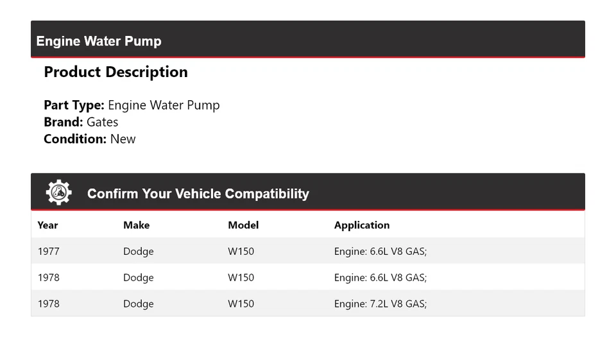Click the Engine Water Pump header bar
Image resolution: width=616 pixels, height=337 pixels.
(307, 40)
